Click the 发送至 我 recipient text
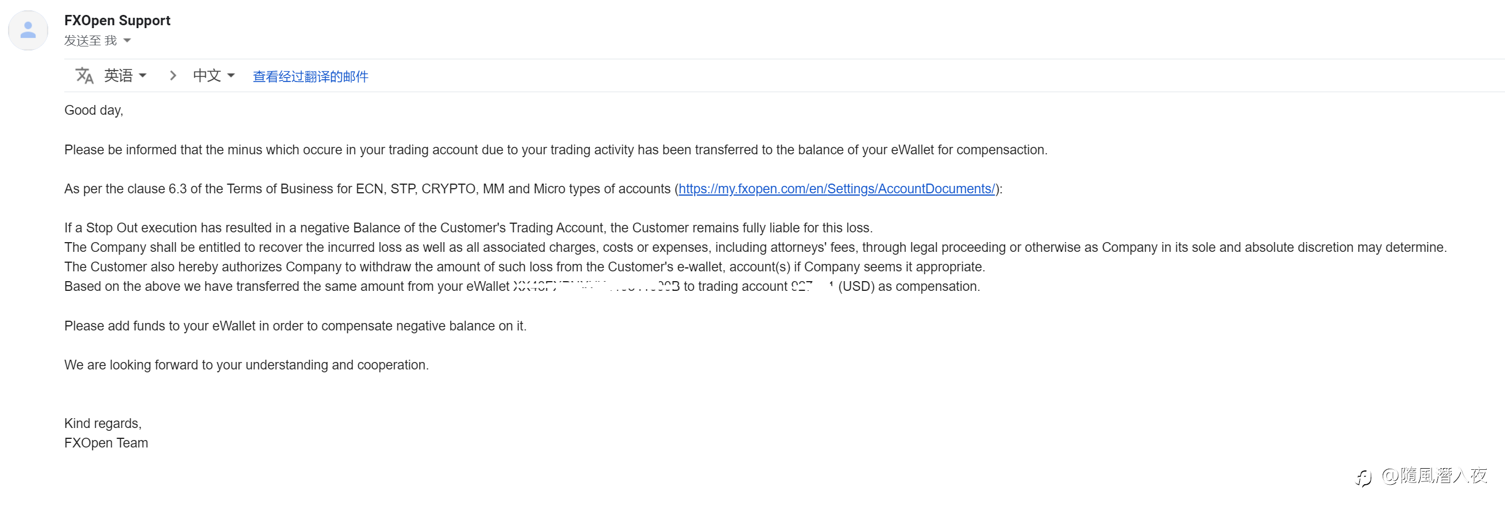 (x=91, y=41)
